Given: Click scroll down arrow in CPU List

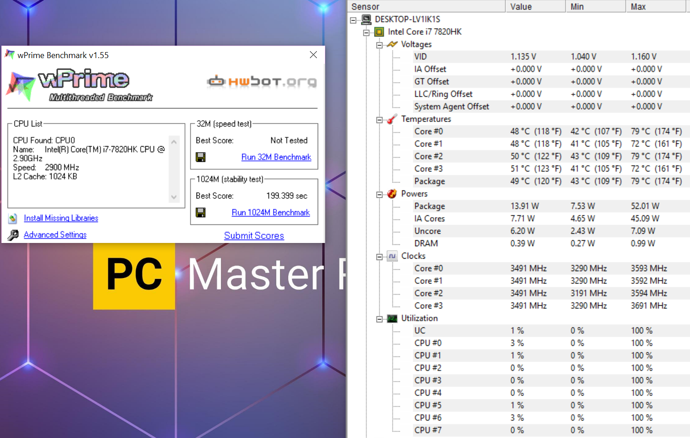Looking at the screenshot, I should coord(174,197).
